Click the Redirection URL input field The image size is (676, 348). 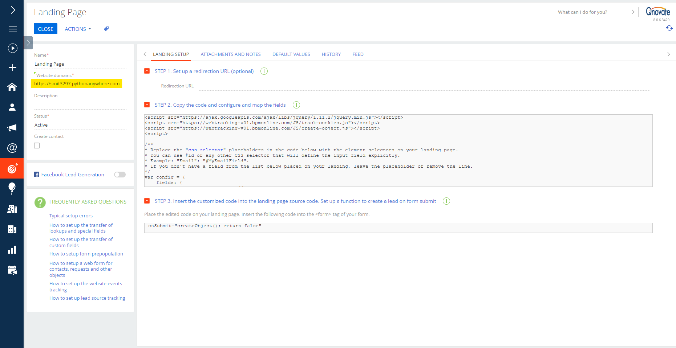pos(424,86)
